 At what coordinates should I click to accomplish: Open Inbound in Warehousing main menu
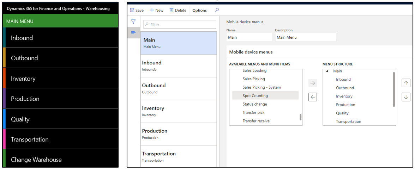(x=60, y=38)
